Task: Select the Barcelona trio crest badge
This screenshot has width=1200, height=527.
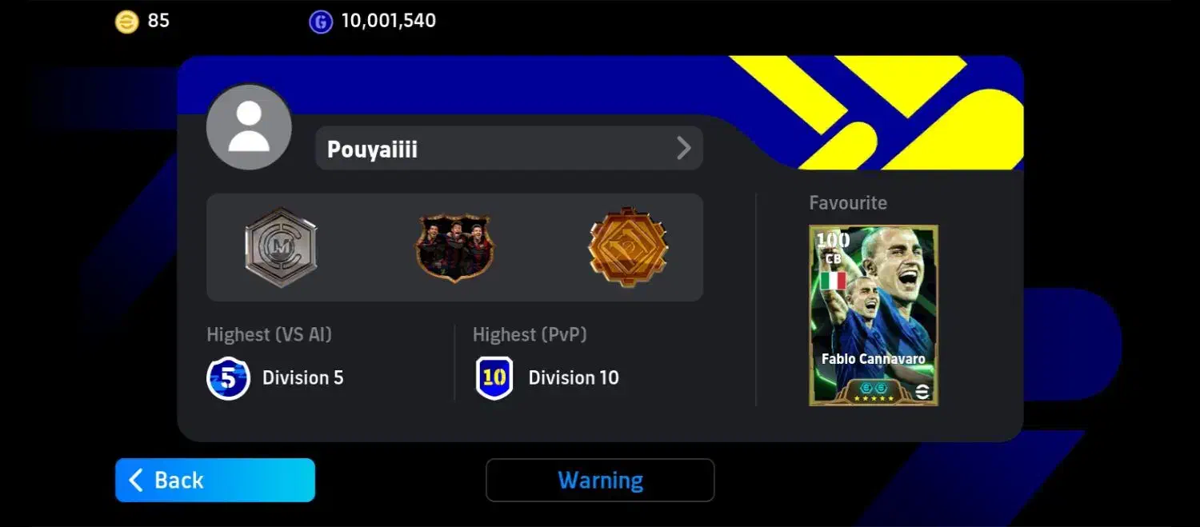Action: point(454,247)
